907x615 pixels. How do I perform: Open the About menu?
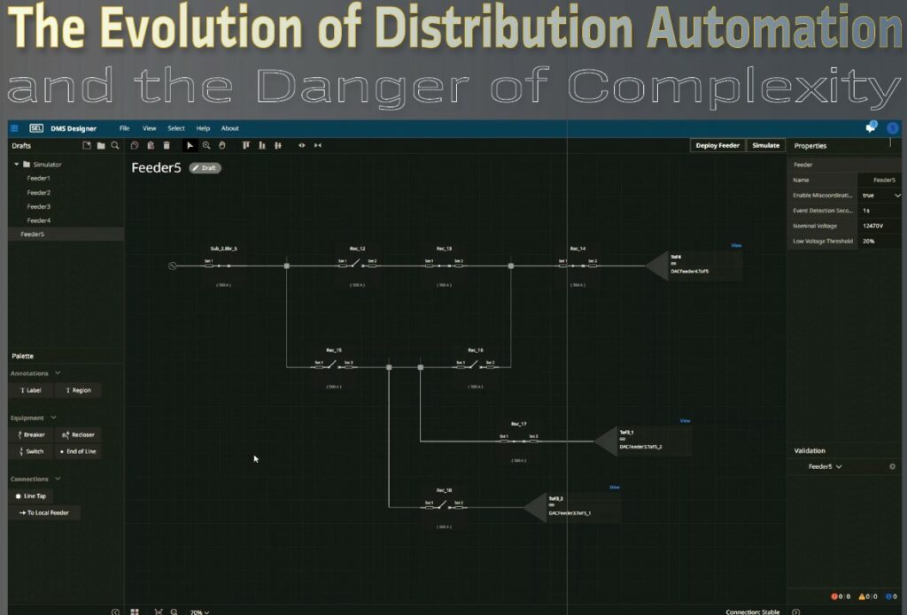point(229,128)
